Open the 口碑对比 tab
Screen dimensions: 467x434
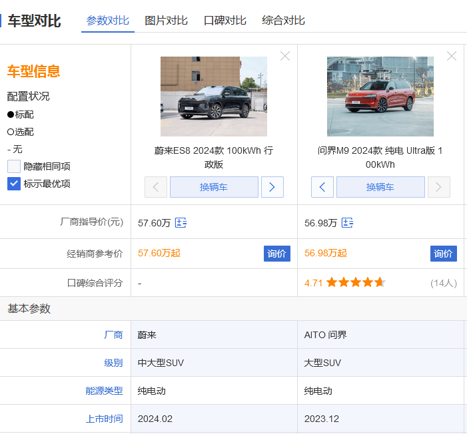point(225,21)
